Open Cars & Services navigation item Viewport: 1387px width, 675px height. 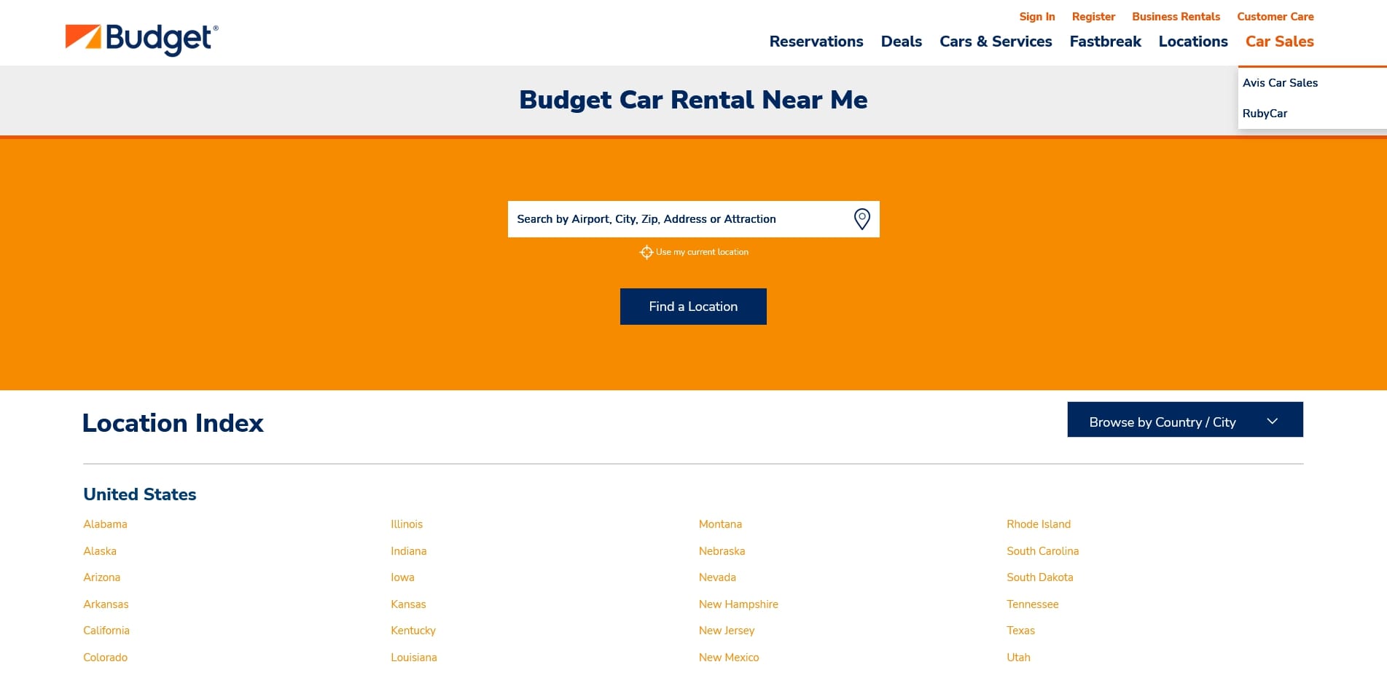point(996,42)
